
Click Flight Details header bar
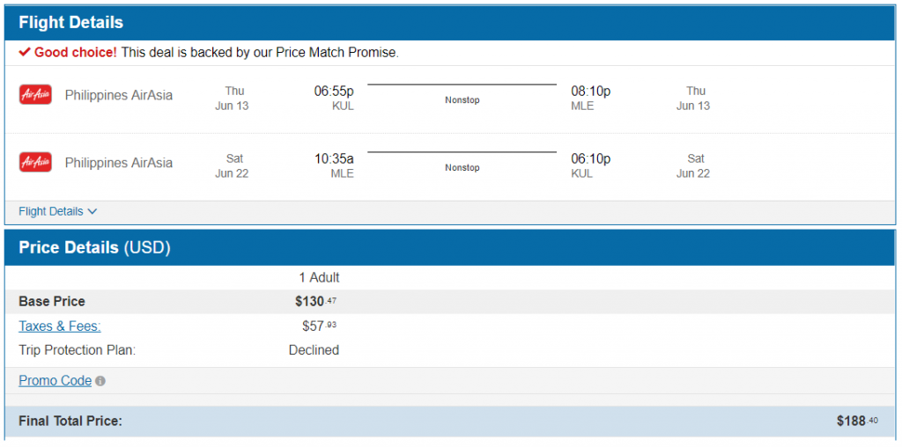tap(449, 22)
